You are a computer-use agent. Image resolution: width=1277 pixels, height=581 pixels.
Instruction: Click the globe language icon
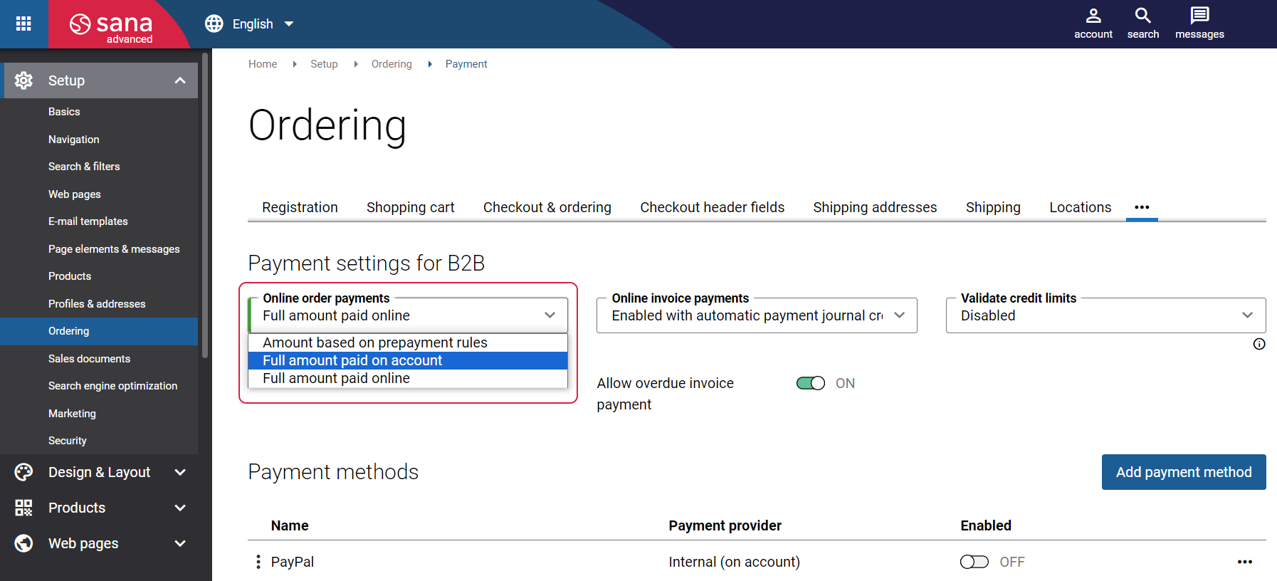click(x=214, y=23)
